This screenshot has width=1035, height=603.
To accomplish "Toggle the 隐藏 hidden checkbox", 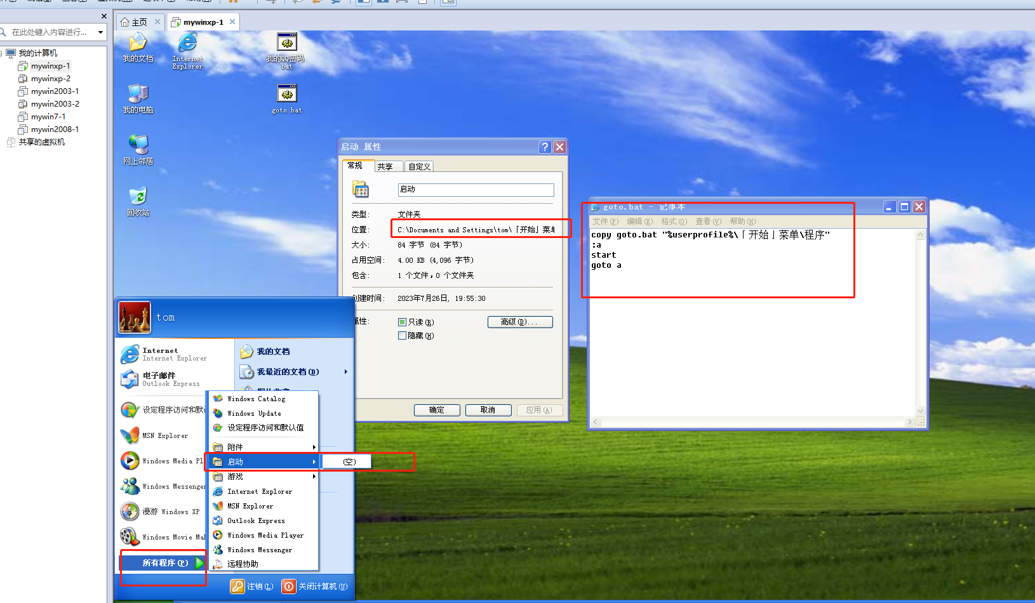I will point(402,336).
